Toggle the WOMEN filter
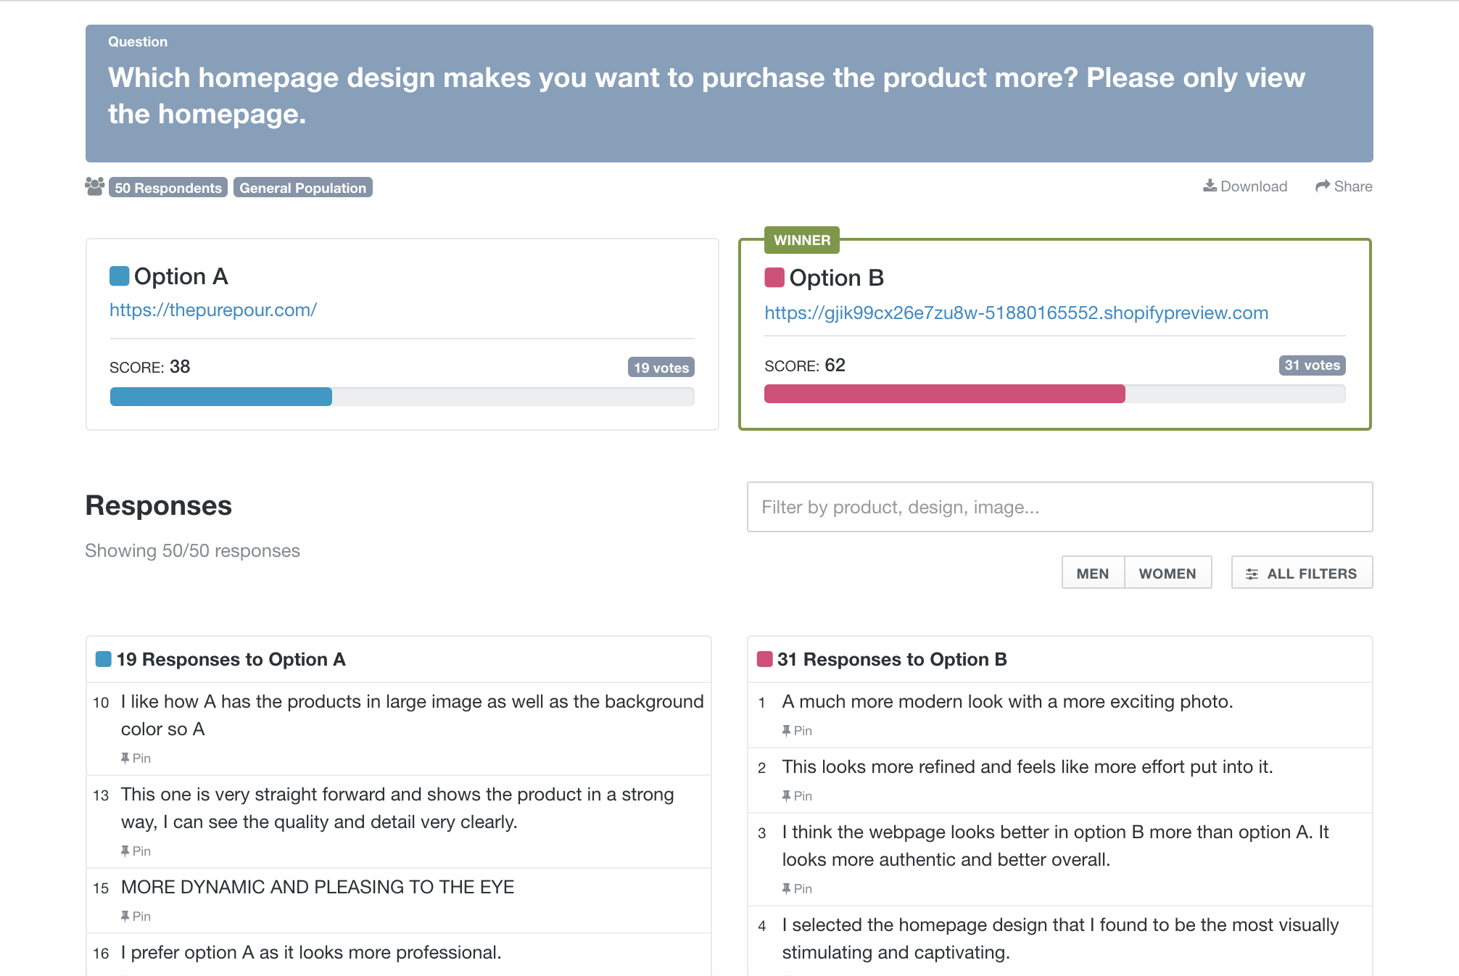This screenshot has height=976, width=1459. click(1167, 573)
